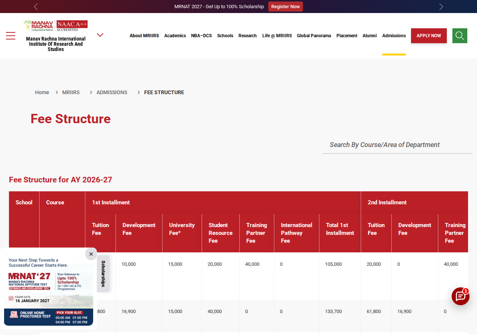The height and width of the screenshot is (335, 477).
Task: Open the Global Panorama menu
Action: click(x=314, y=36)
